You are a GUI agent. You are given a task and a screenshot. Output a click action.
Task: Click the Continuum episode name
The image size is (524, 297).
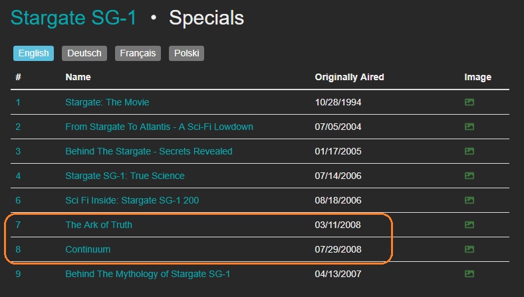tap(88, 249)
